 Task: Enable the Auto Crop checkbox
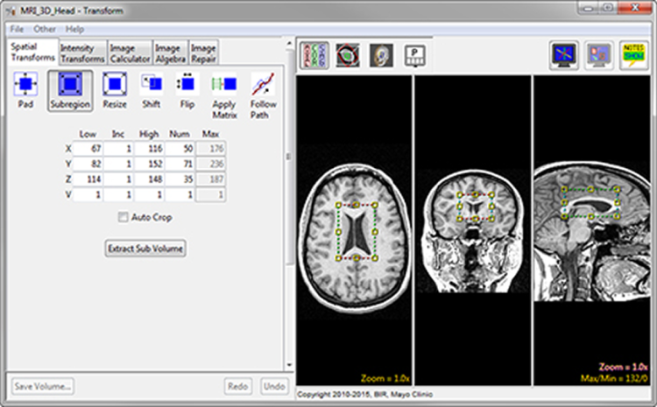point(124,217)
